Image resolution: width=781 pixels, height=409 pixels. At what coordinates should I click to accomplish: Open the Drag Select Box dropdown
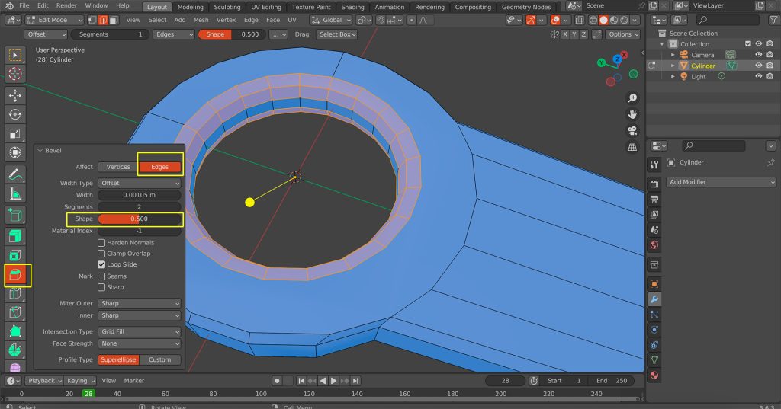(x=336, y=34)
